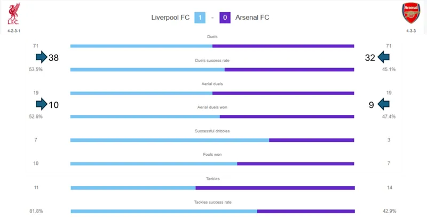Click Liverpool's score box showing 1

click(200, 18)
